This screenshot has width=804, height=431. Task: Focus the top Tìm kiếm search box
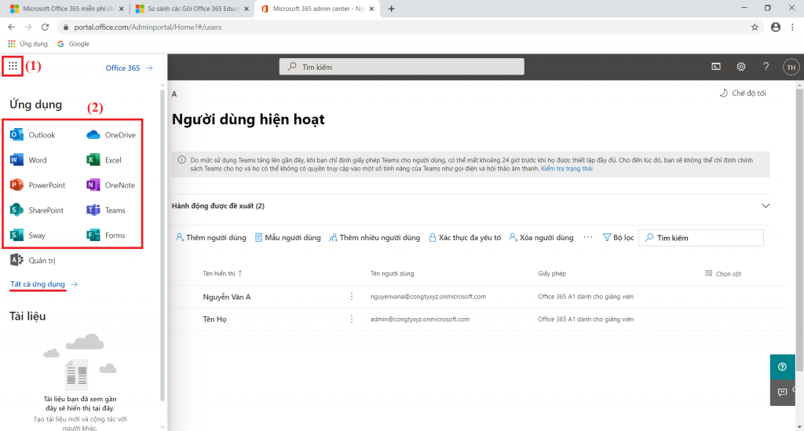coord(401,67)
